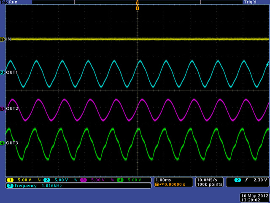Click the 100k points record length

point(208,185)
